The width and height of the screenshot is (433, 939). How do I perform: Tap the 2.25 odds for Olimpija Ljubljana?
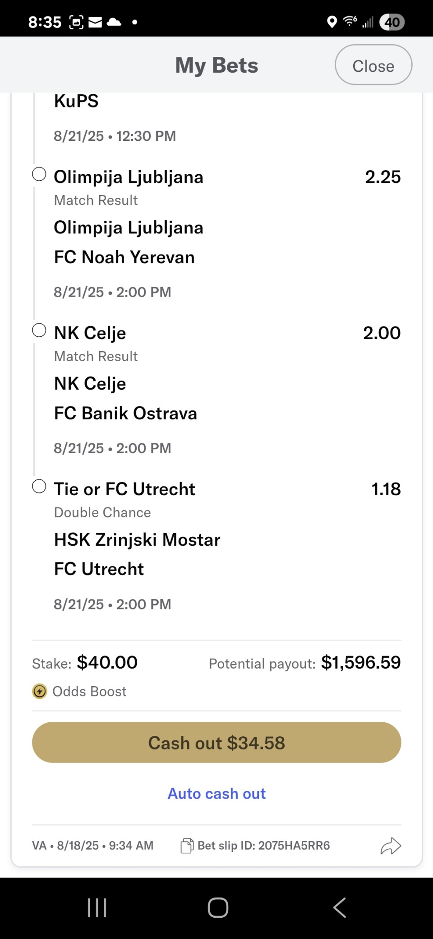[382, 177]
